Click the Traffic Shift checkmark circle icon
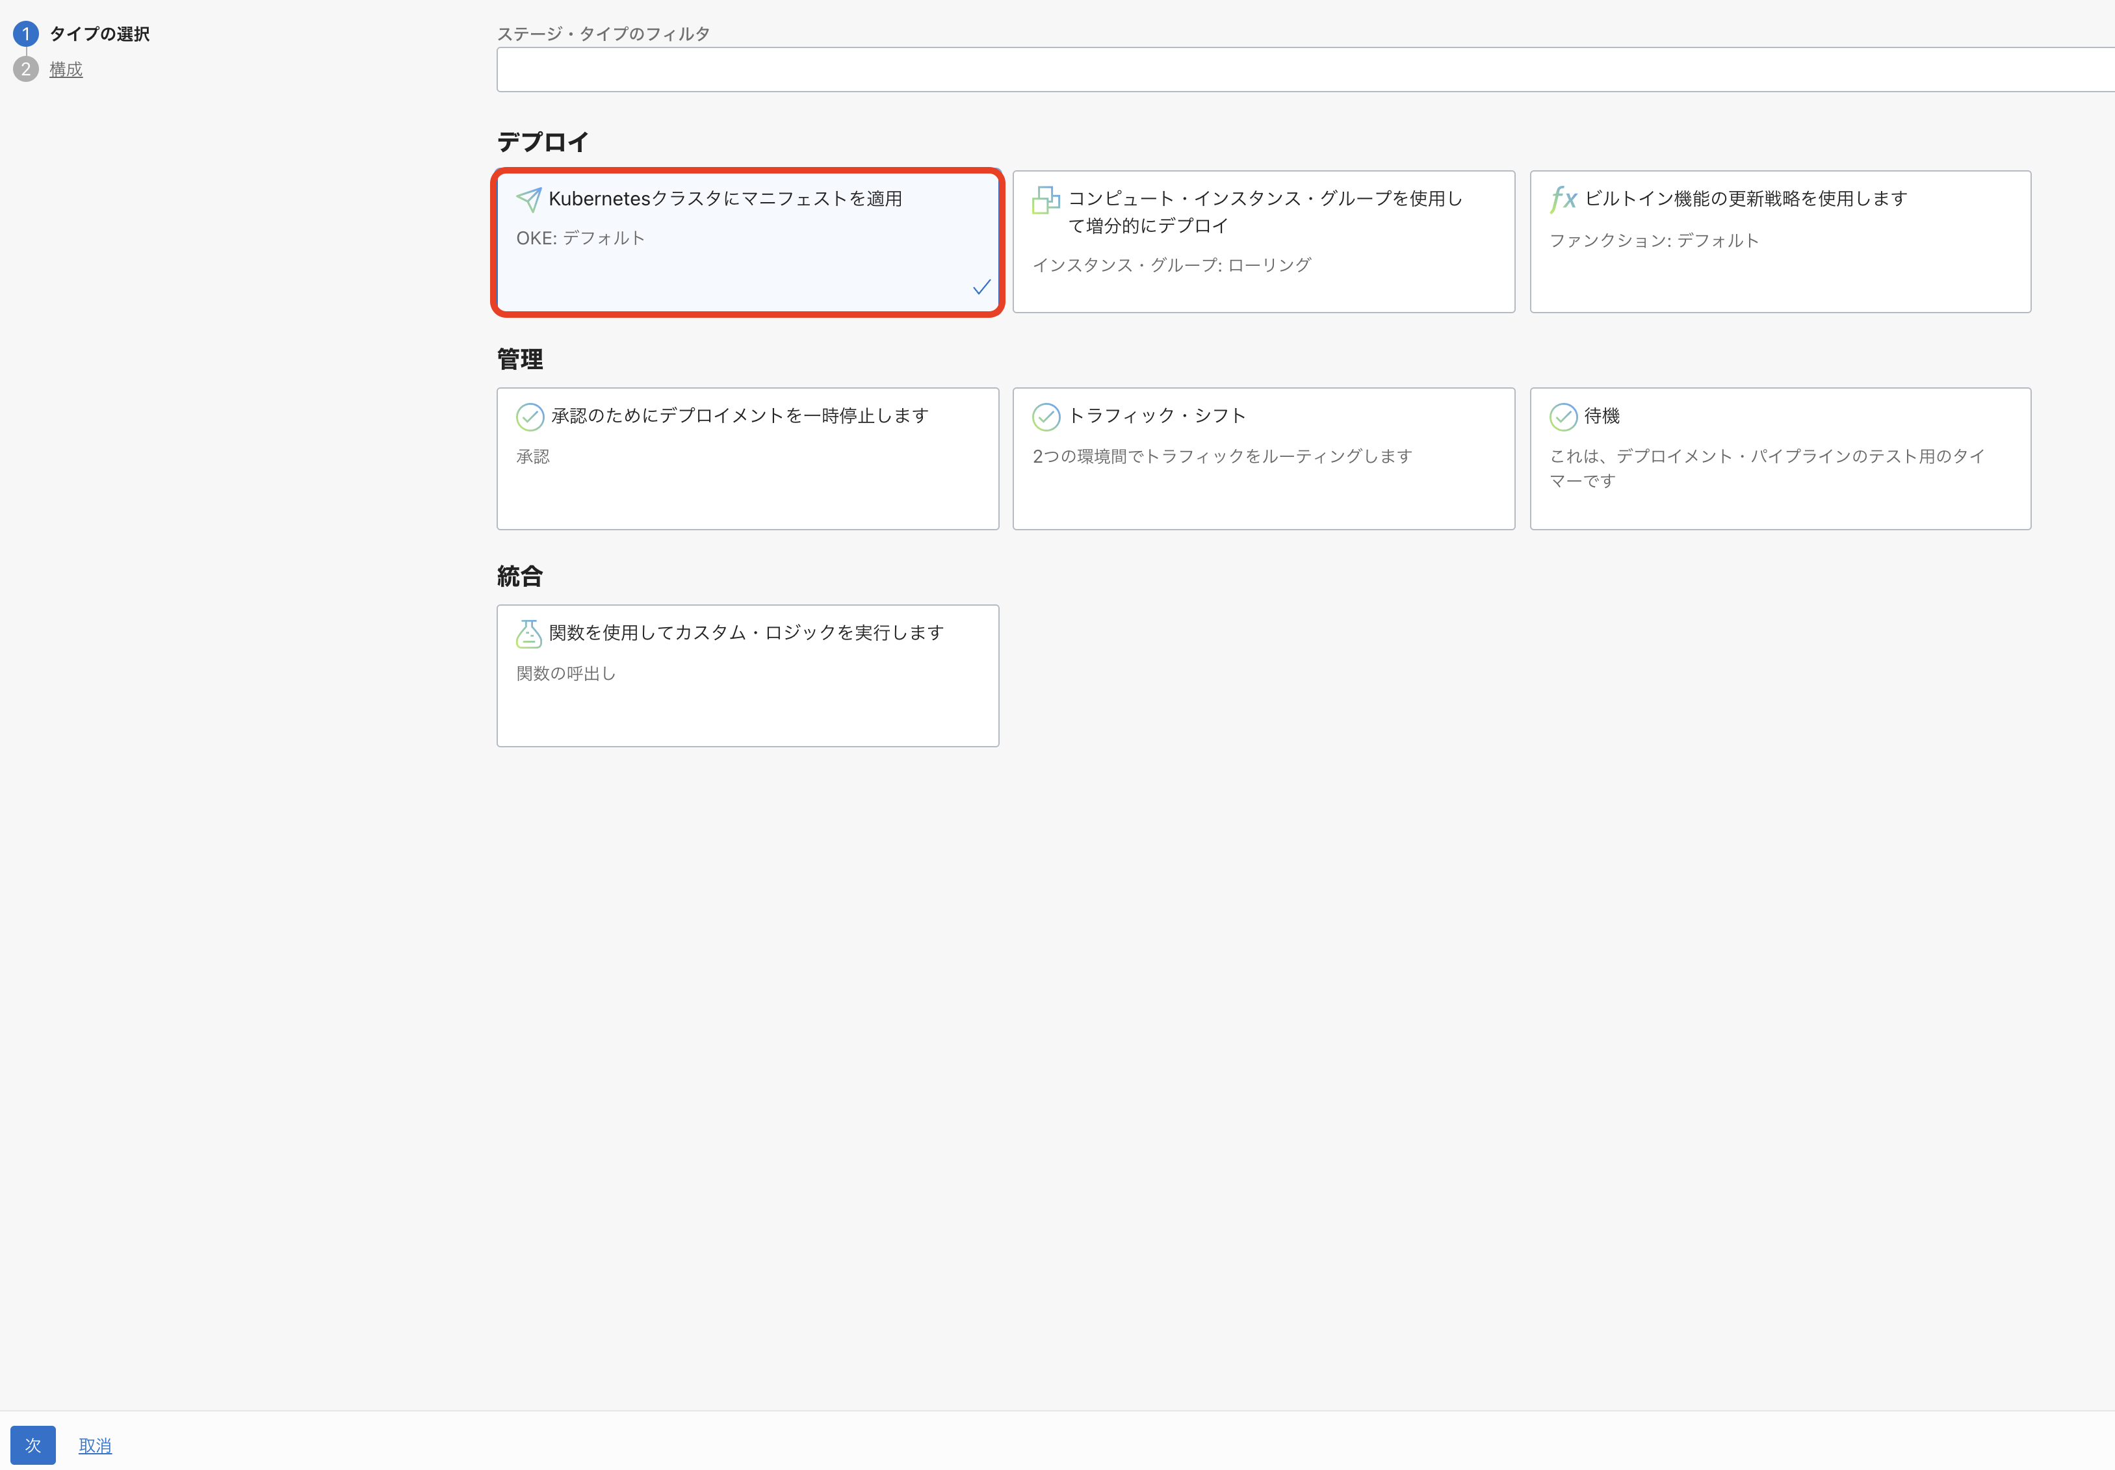Image resolution: width=2115 pixels, height=1470 pixels. point(1046,417)
